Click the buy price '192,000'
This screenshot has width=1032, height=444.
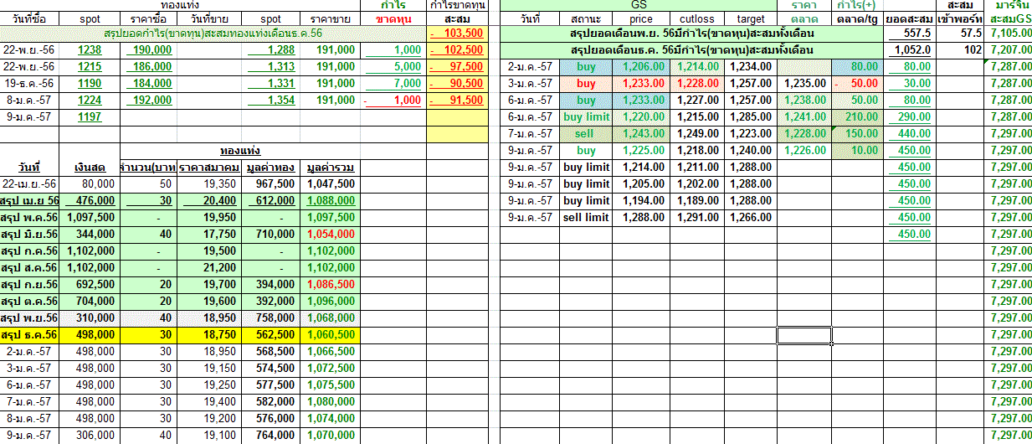pyautogui.click(x=149, y=101)
